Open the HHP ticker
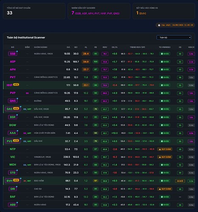198x212 pixels. pyautogui.click(x=9, y=85)
